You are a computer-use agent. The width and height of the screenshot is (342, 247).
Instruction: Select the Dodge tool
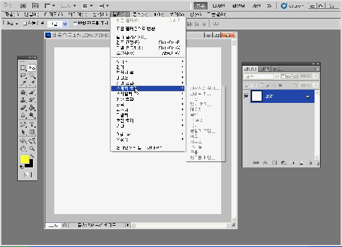(x=32, y=115)
